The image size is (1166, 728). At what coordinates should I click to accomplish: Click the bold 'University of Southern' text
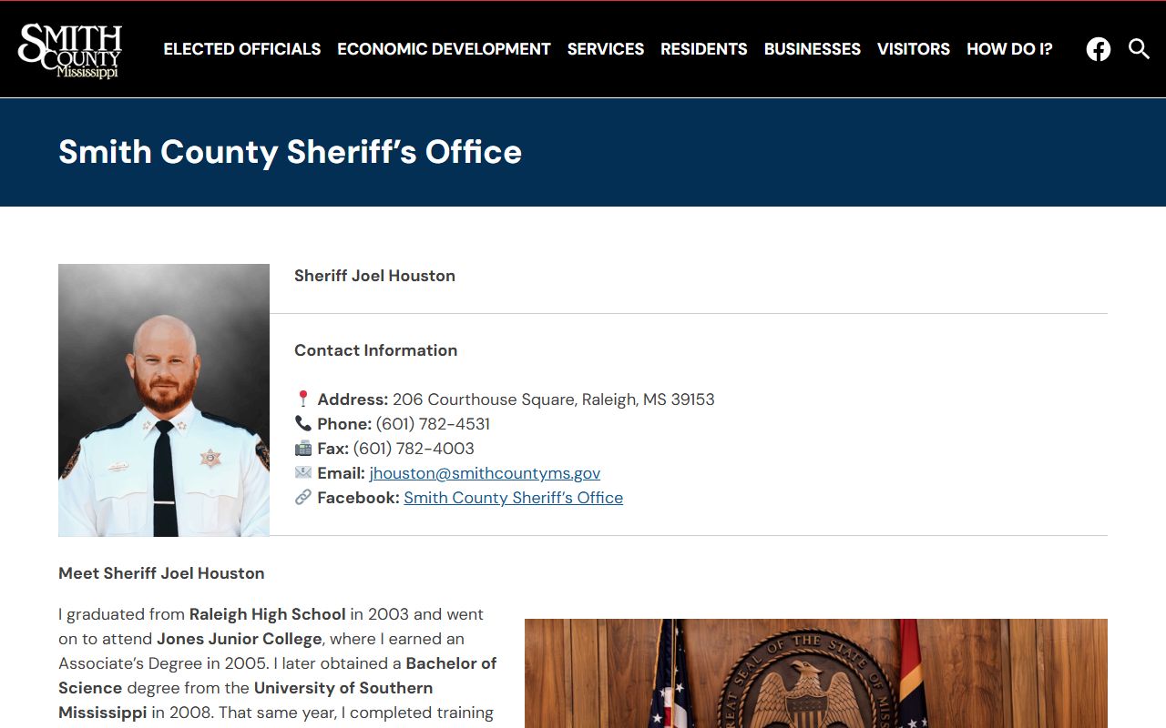click(x=343, y=688)
